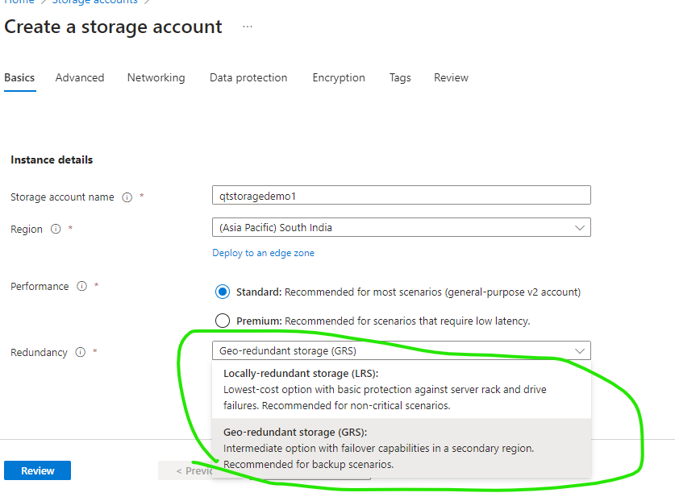This screenshot has height=497, width=675.
Task: Switch to the Basics tab
Action: (19, 78)
